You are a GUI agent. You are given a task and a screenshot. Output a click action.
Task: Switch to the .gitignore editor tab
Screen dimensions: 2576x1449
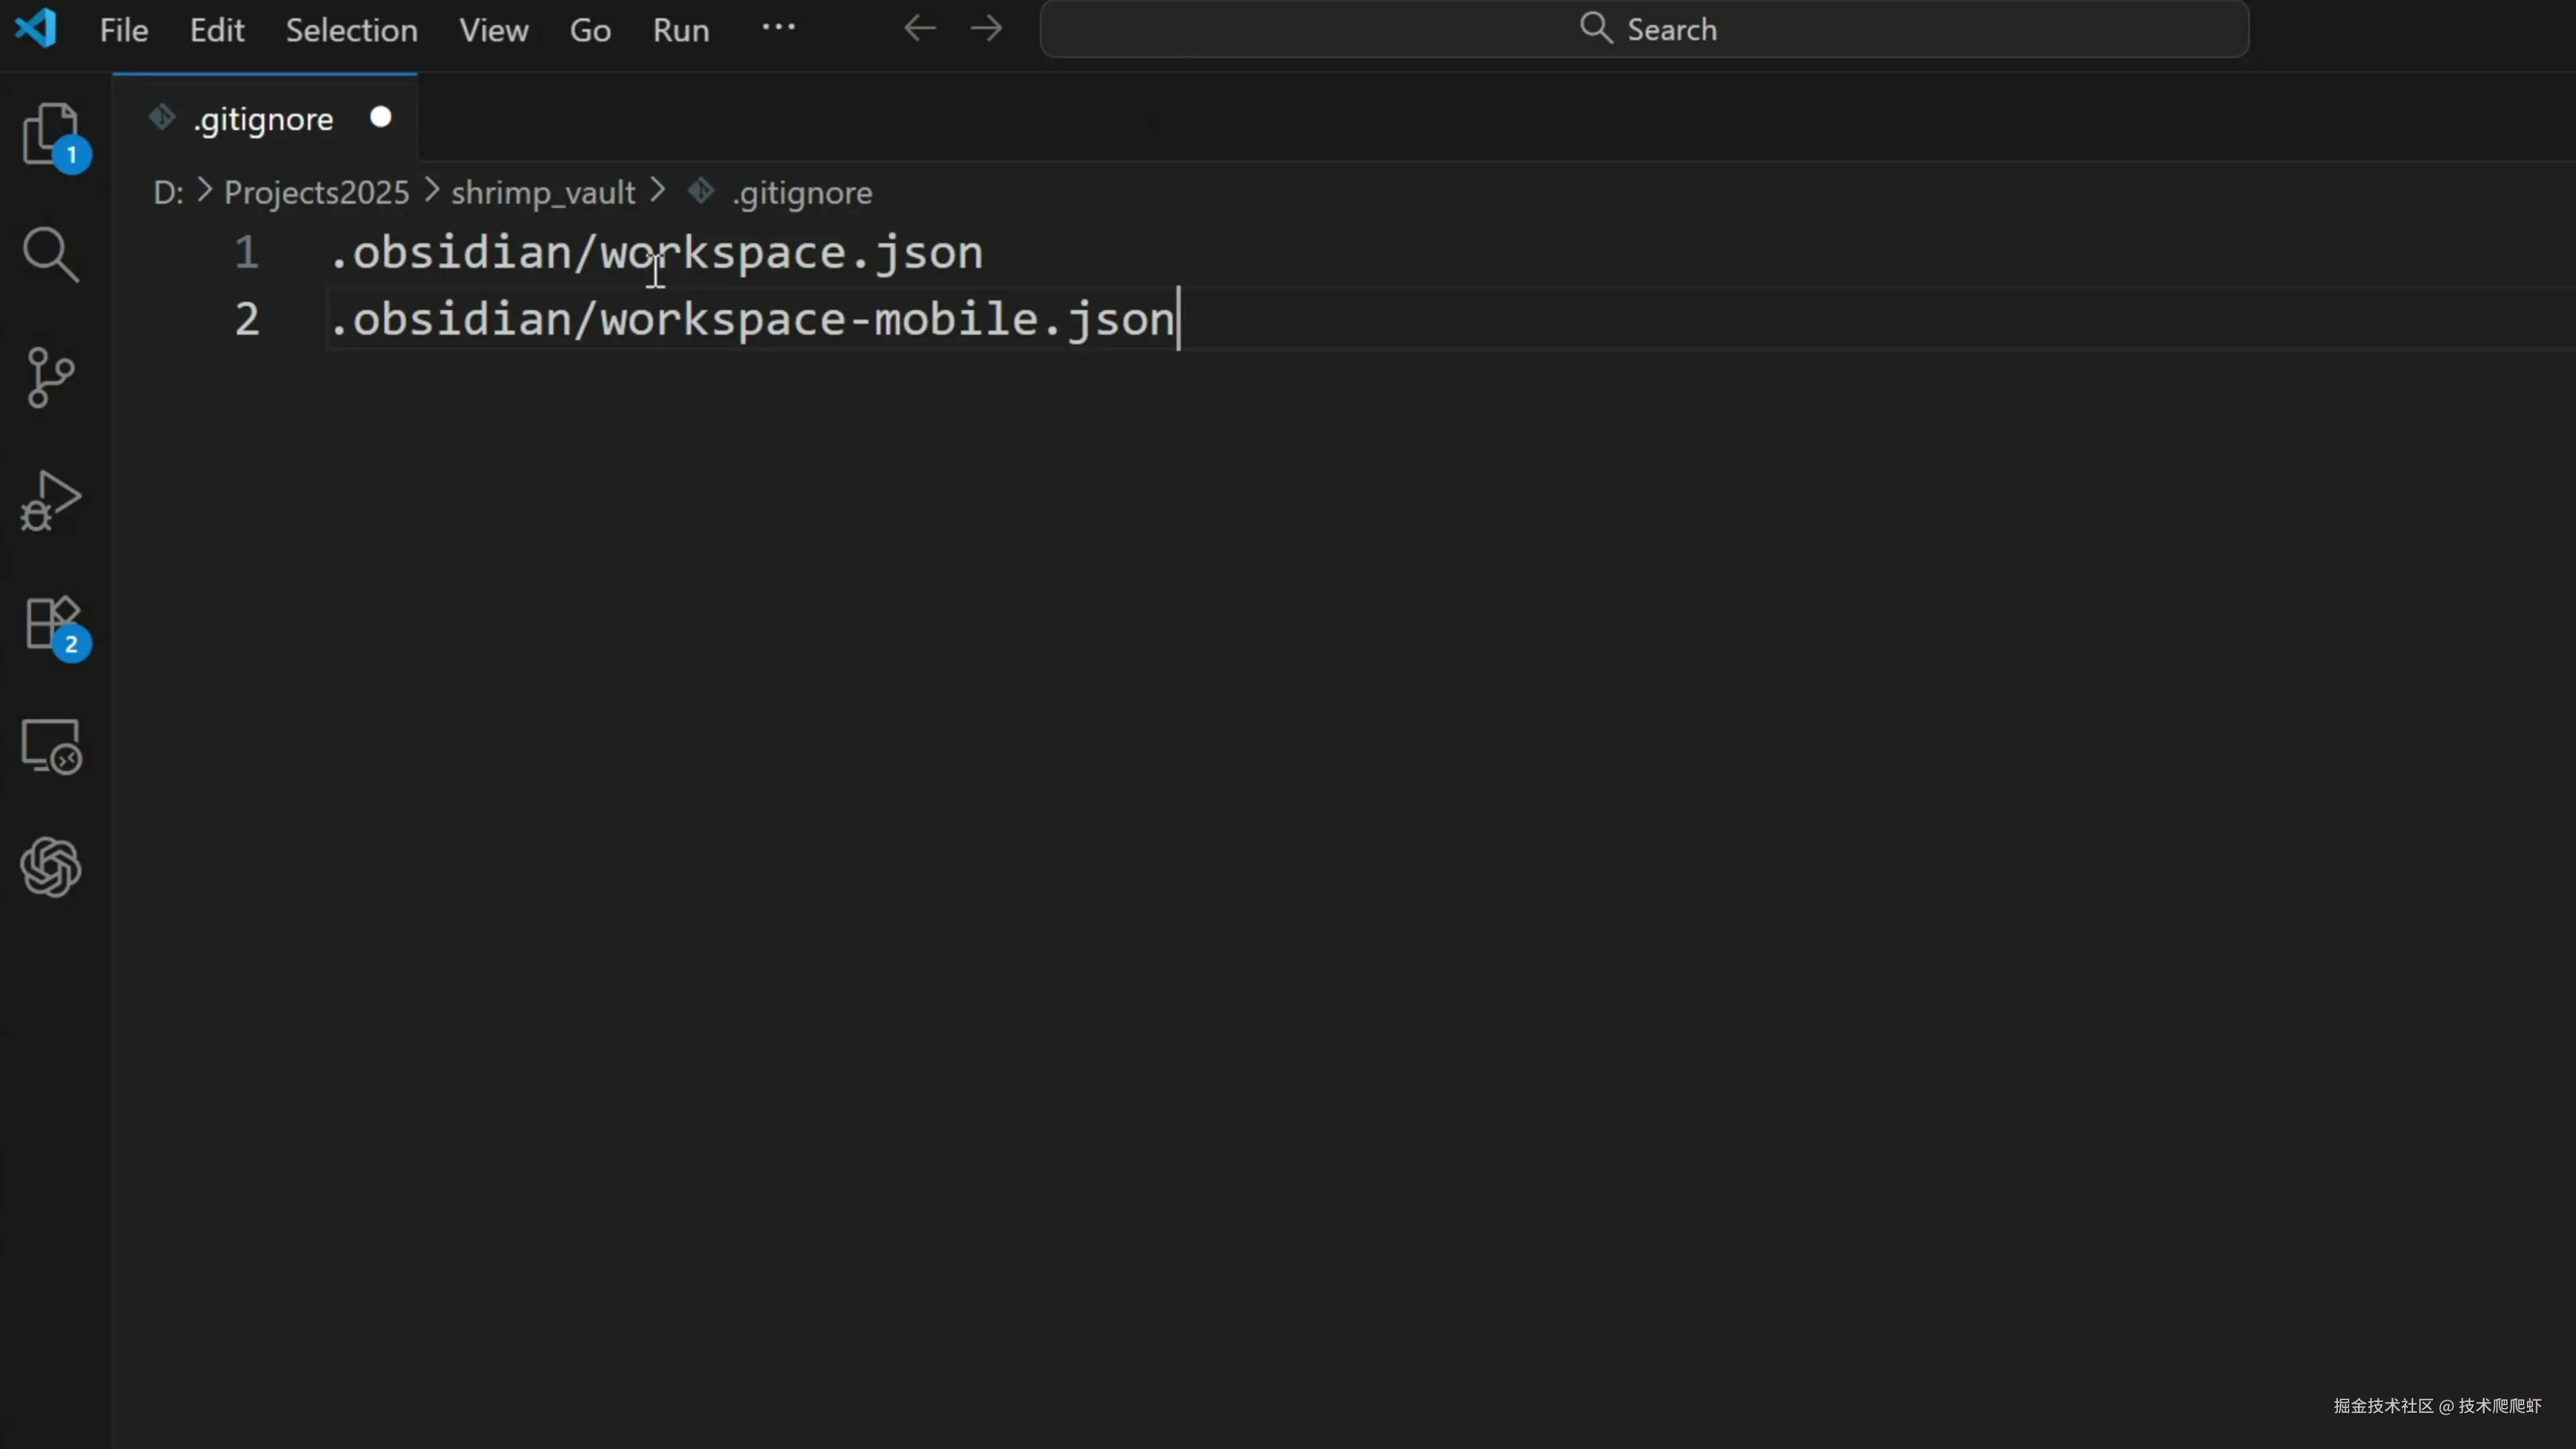[x=263, y=119]
